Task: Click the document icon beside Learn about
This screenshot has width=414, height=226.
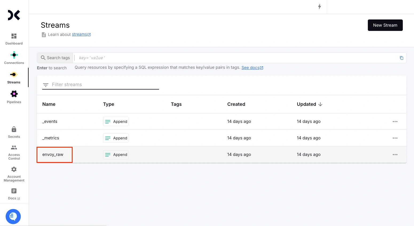Action: tap(44, 35)
